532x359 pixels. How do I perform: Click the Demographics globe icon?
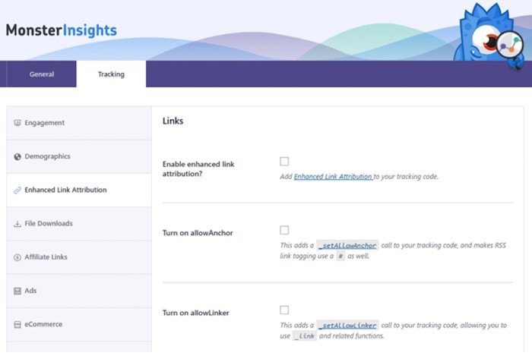coord(17,156)
